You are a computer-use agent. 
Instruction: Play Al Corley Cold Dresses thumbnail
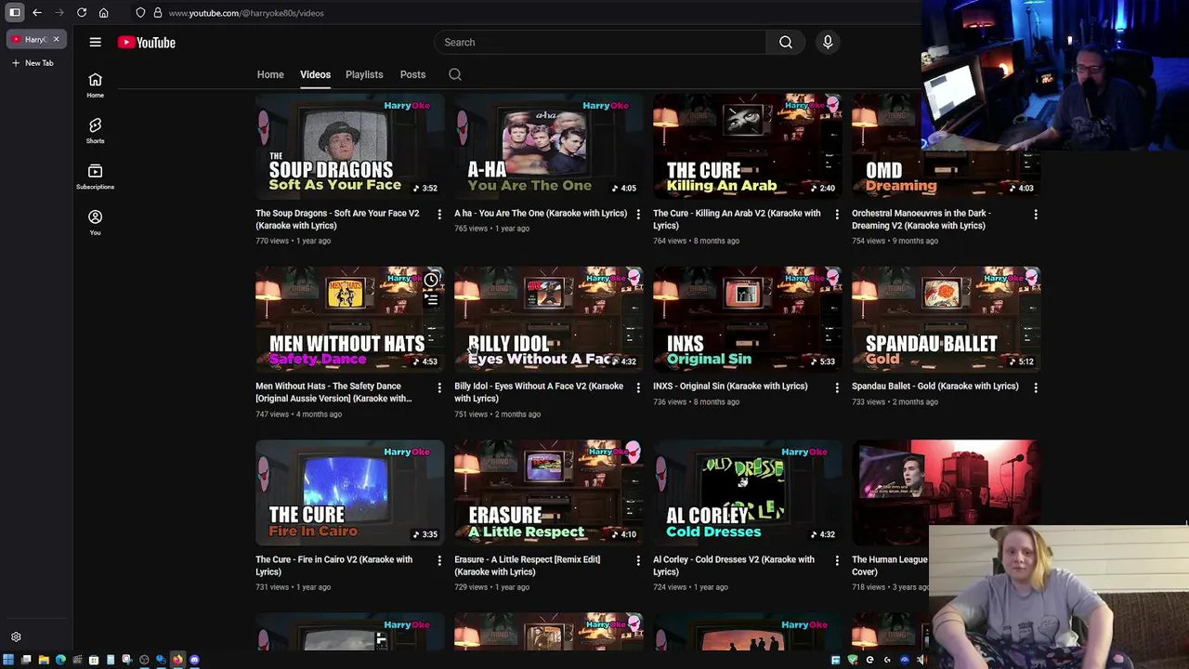point(747,492)
